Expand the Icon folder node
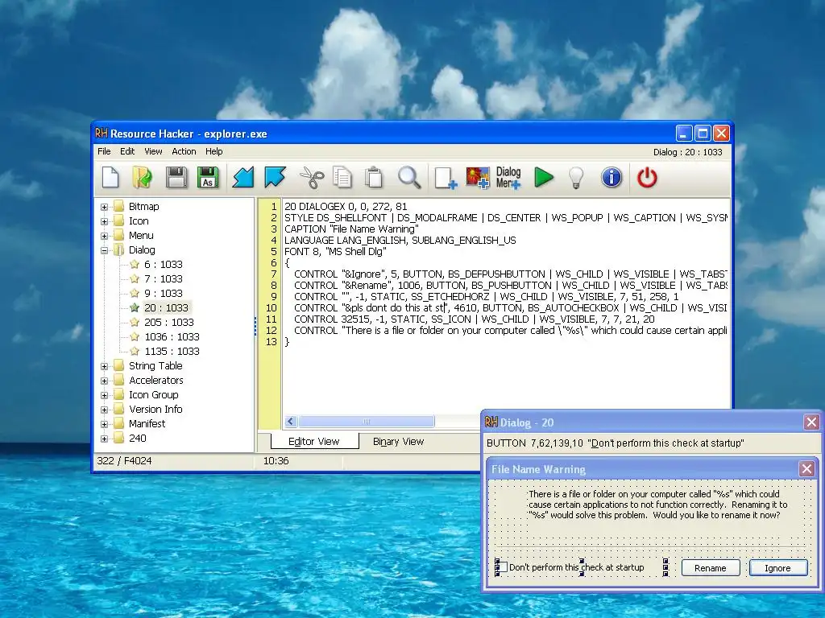Viewport: 825px width, 618px height. [104, 221]
